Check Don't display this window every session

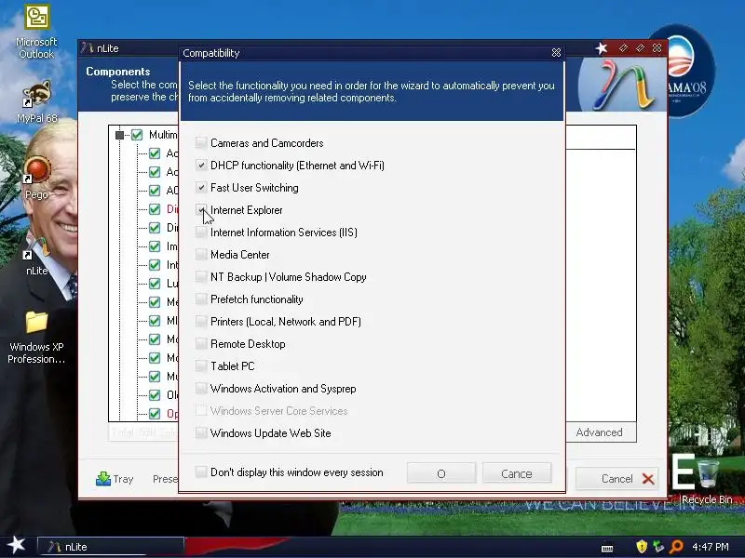(x=201, y=472)
